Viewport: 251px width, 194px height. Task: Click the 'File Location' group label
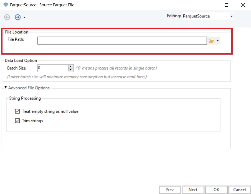[x=17, y=32]
